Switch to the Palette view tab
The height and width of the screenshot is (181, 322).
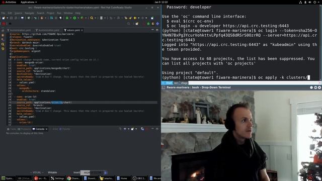[65, 129]
